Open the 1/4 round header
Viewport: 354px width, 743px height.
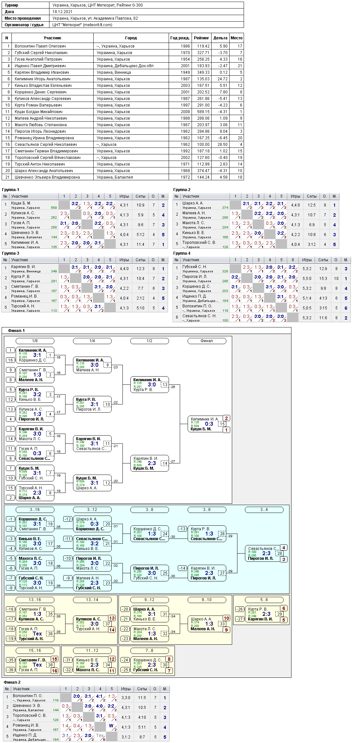click(92, 341)
